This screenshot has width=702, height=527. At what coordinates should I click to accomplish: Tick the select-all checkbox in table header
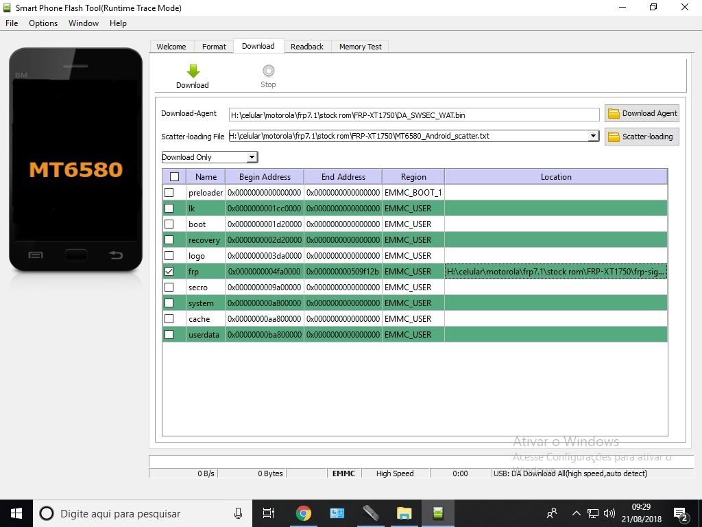[x=174, y=177]
